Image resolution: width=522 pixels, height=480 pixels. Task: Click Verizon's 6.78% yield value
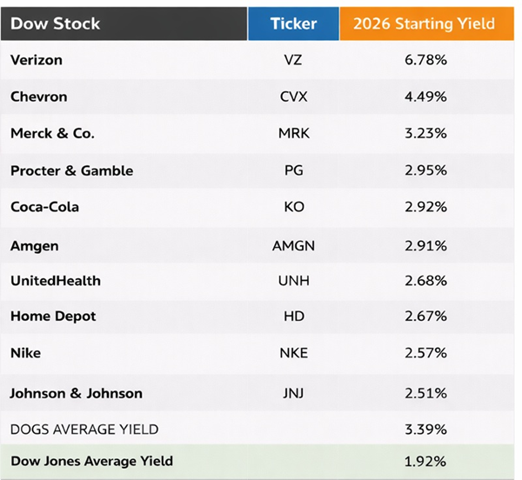(x=425, y=60)
